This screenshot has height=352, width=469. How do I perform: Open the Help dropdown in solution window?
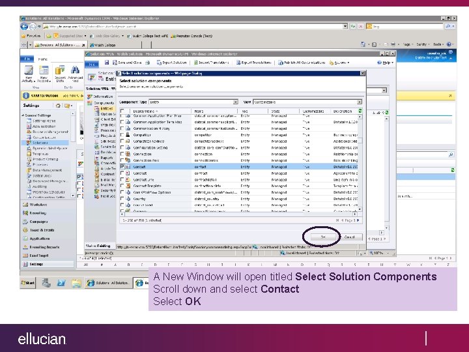pyautogui.click(x=385, y=63)
